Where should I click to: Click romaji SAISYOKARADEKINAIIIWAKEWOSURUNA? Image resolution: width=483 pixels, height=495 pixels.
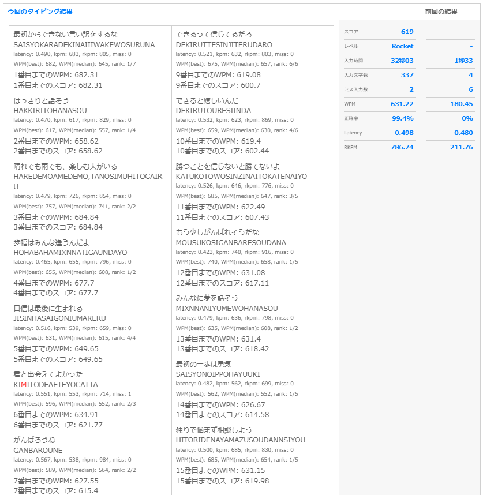tap(84, 45)
